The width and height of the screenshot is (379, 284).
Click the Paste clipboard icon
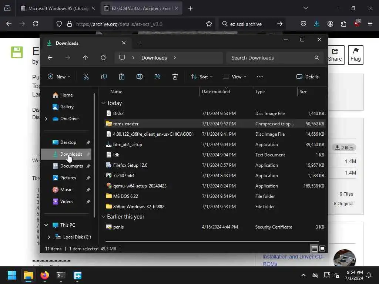tap(121, 77)
